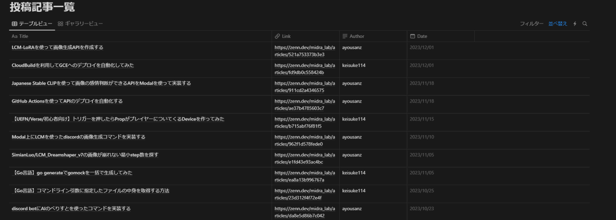Viewport: 616px width, 220px height.
Task: Open database search with the magnifier icon
Action: pyautogui.click(x=585, y=24)
